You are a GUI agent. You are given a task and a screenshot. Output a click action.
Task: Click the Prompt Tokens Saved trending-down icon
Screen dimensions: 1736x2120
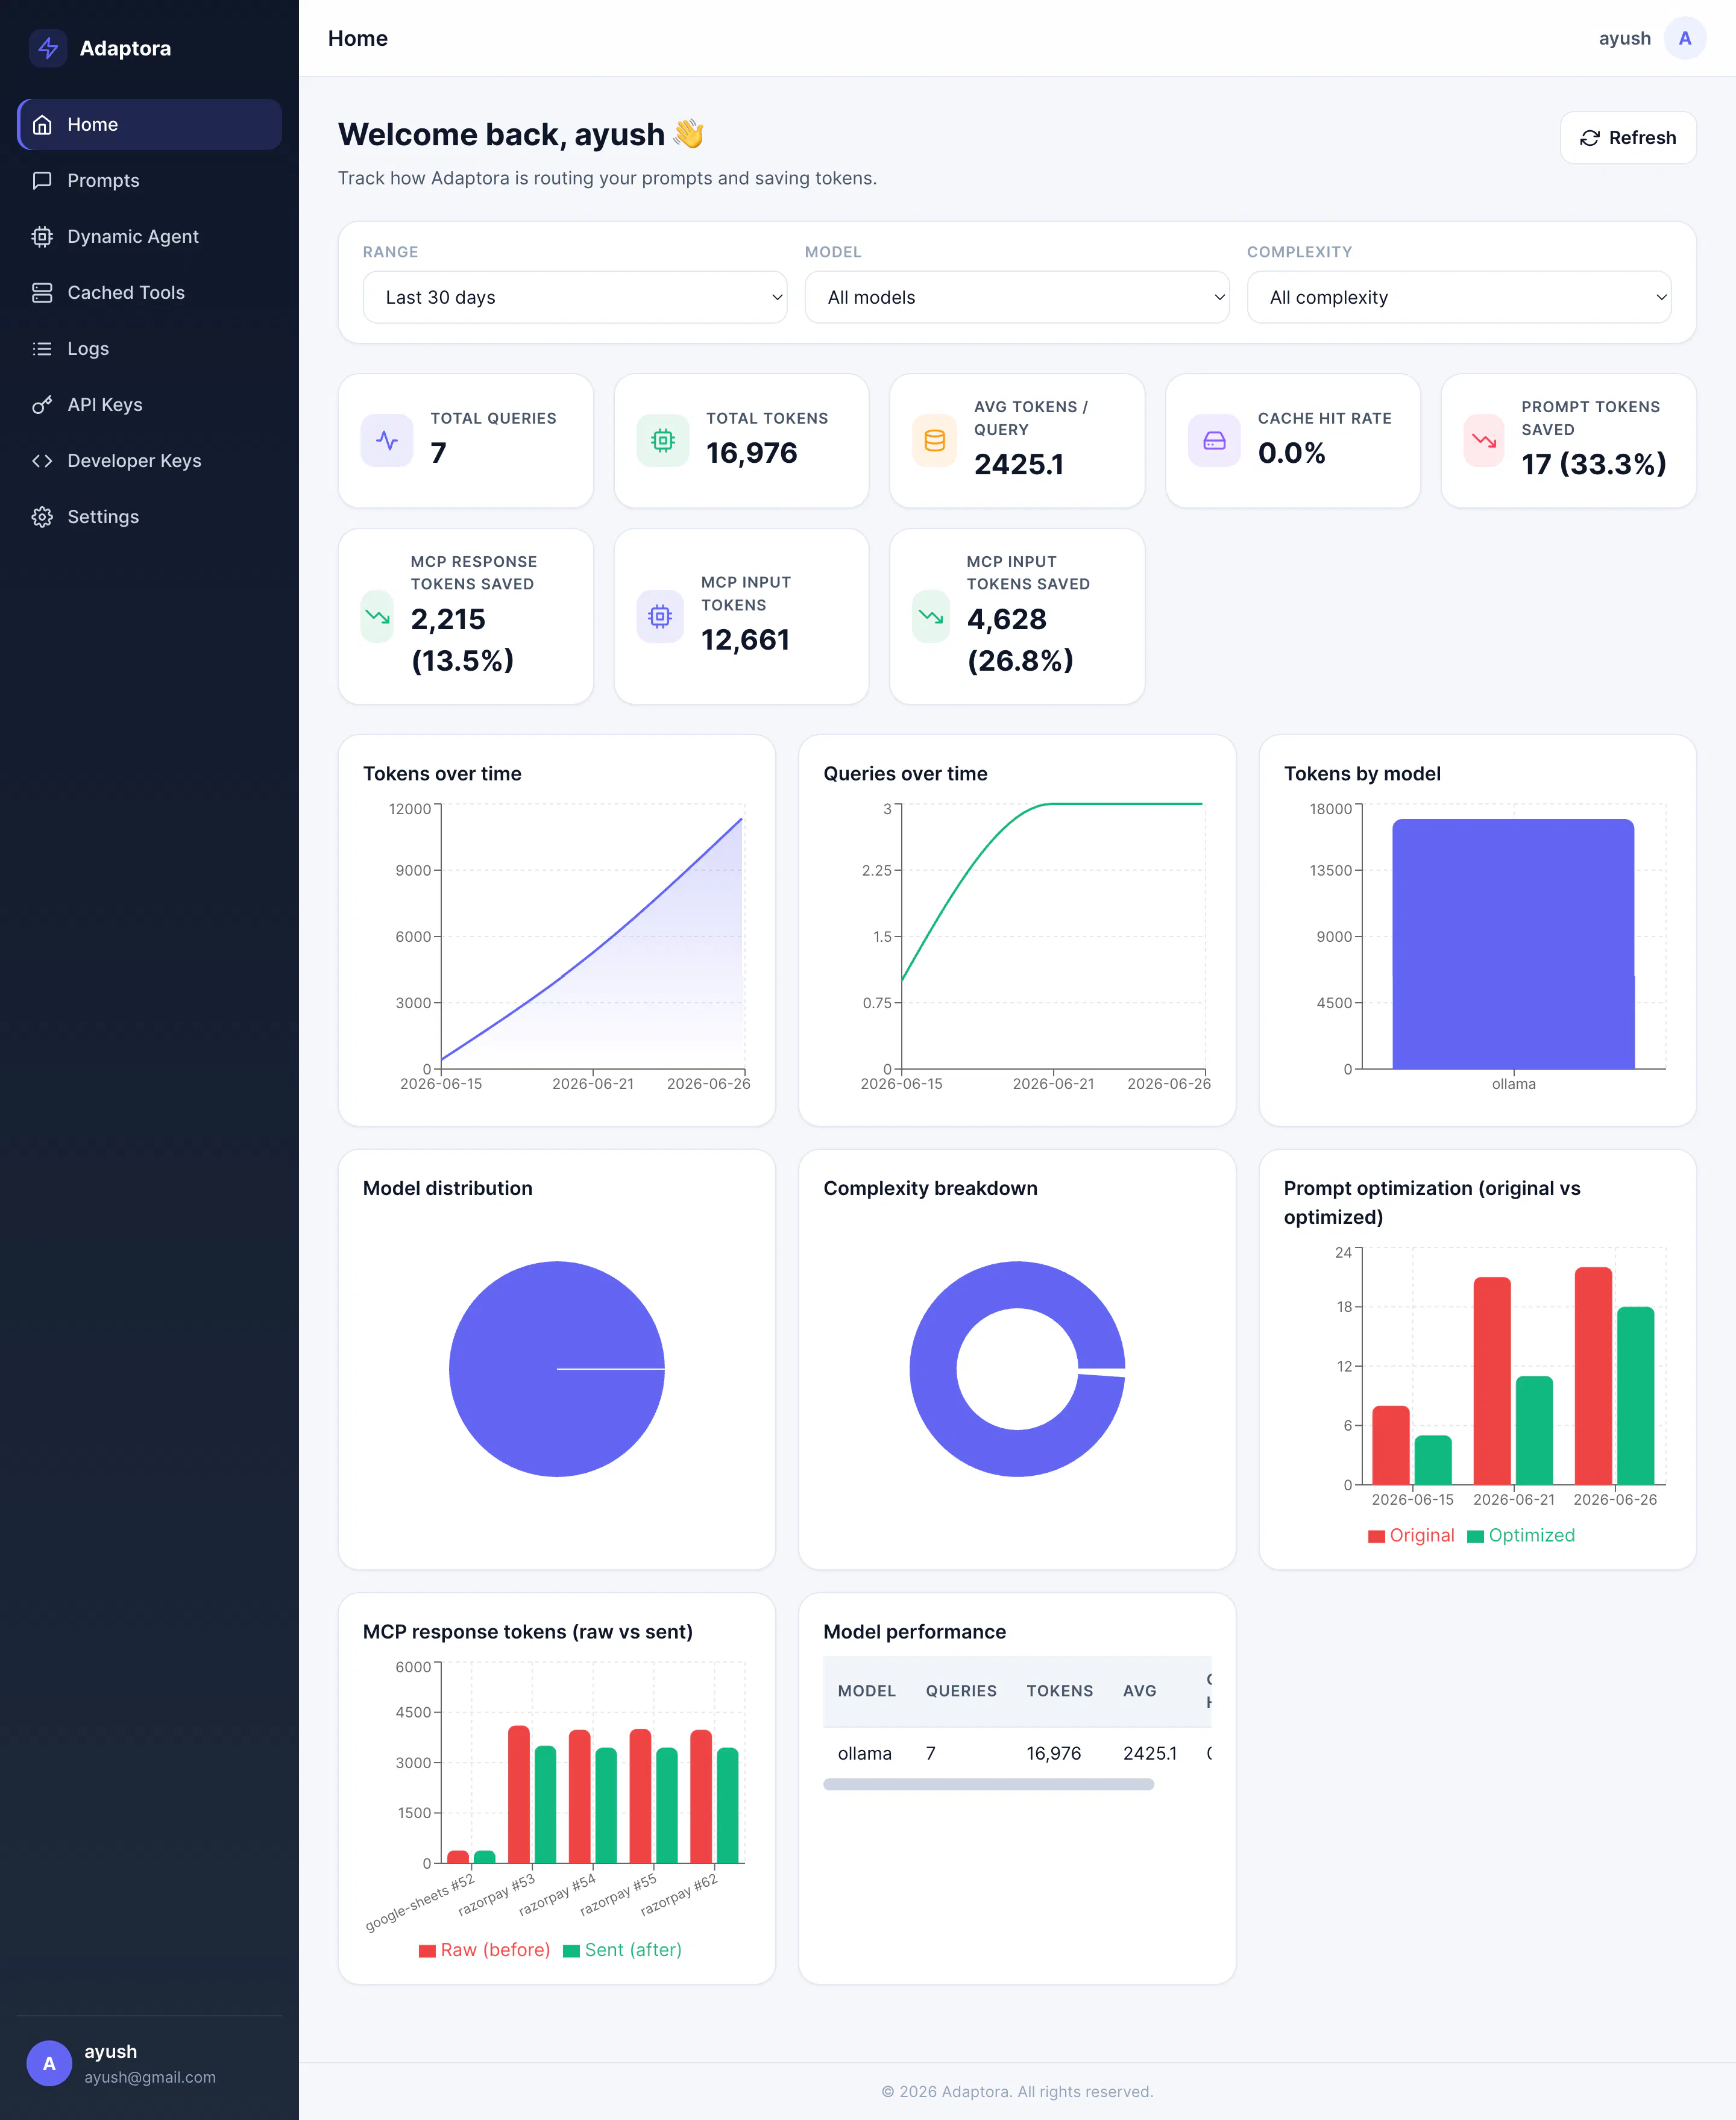click(x=1484, y=441)
